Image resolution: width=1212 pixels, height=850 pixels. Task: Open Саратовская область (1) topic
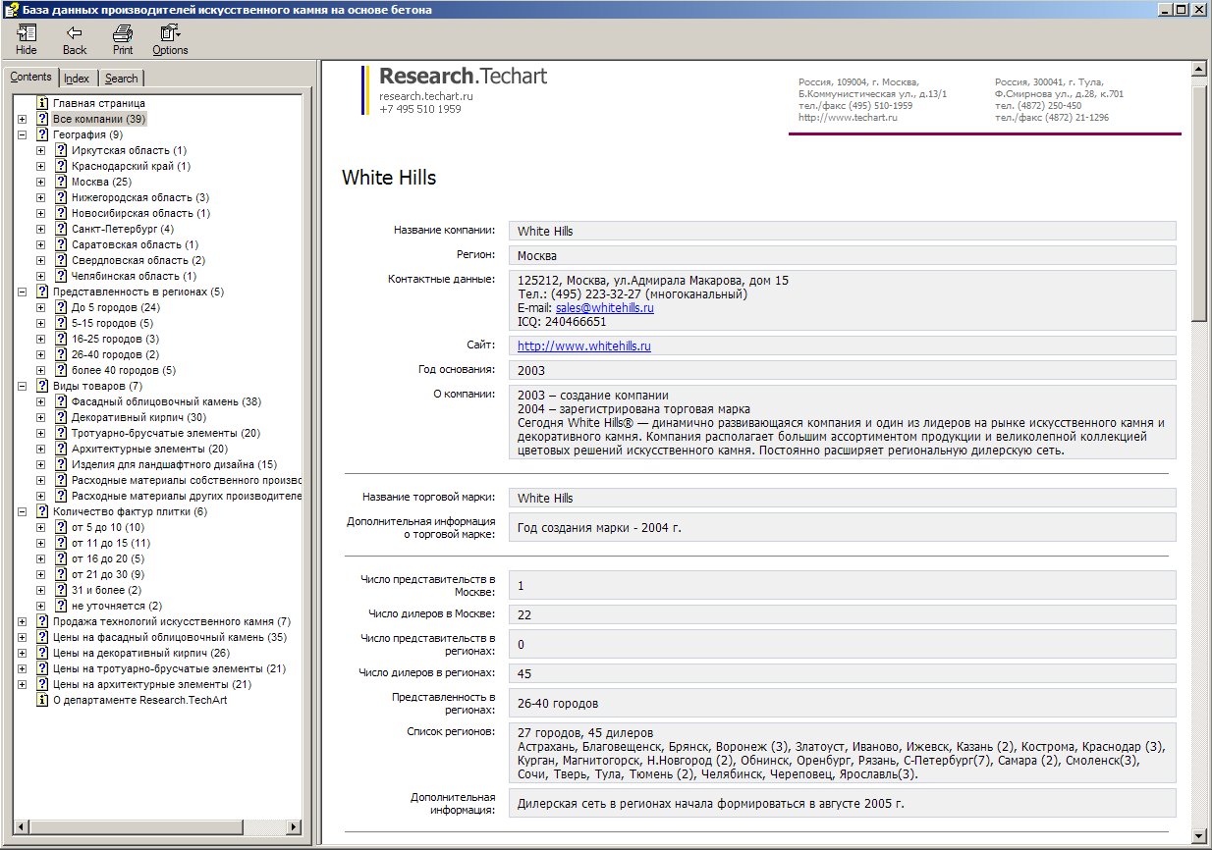pyautogui.click(x=135, y=244)
